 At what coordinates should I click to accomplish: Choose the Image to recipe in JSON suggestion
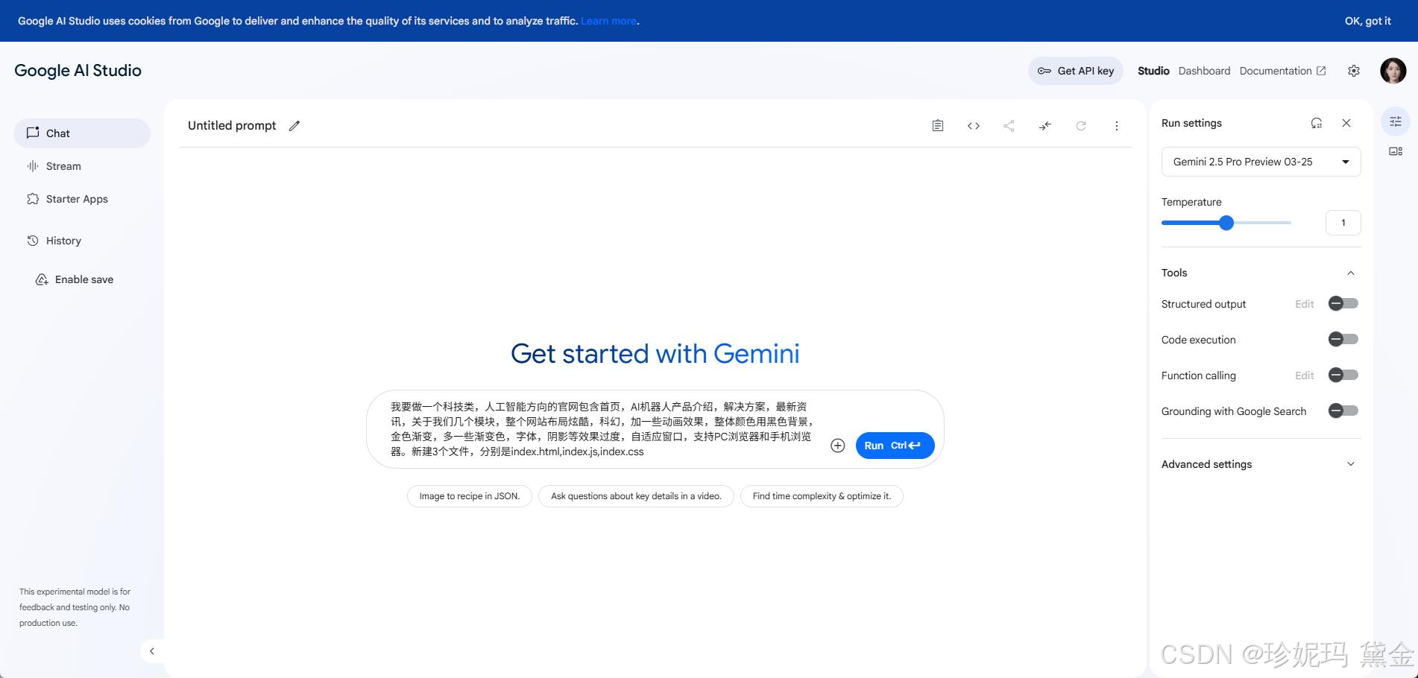point(470,496)
